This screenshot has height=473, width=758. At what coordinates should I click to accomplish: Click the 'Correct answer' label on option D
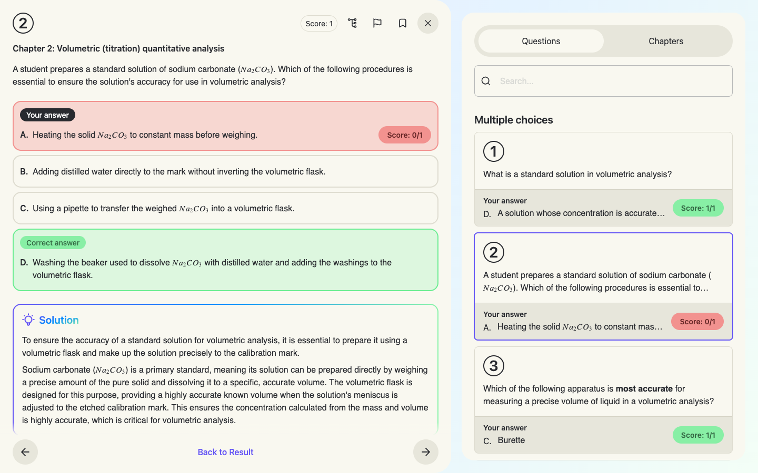pyautogui.click(x=53, y=243)
